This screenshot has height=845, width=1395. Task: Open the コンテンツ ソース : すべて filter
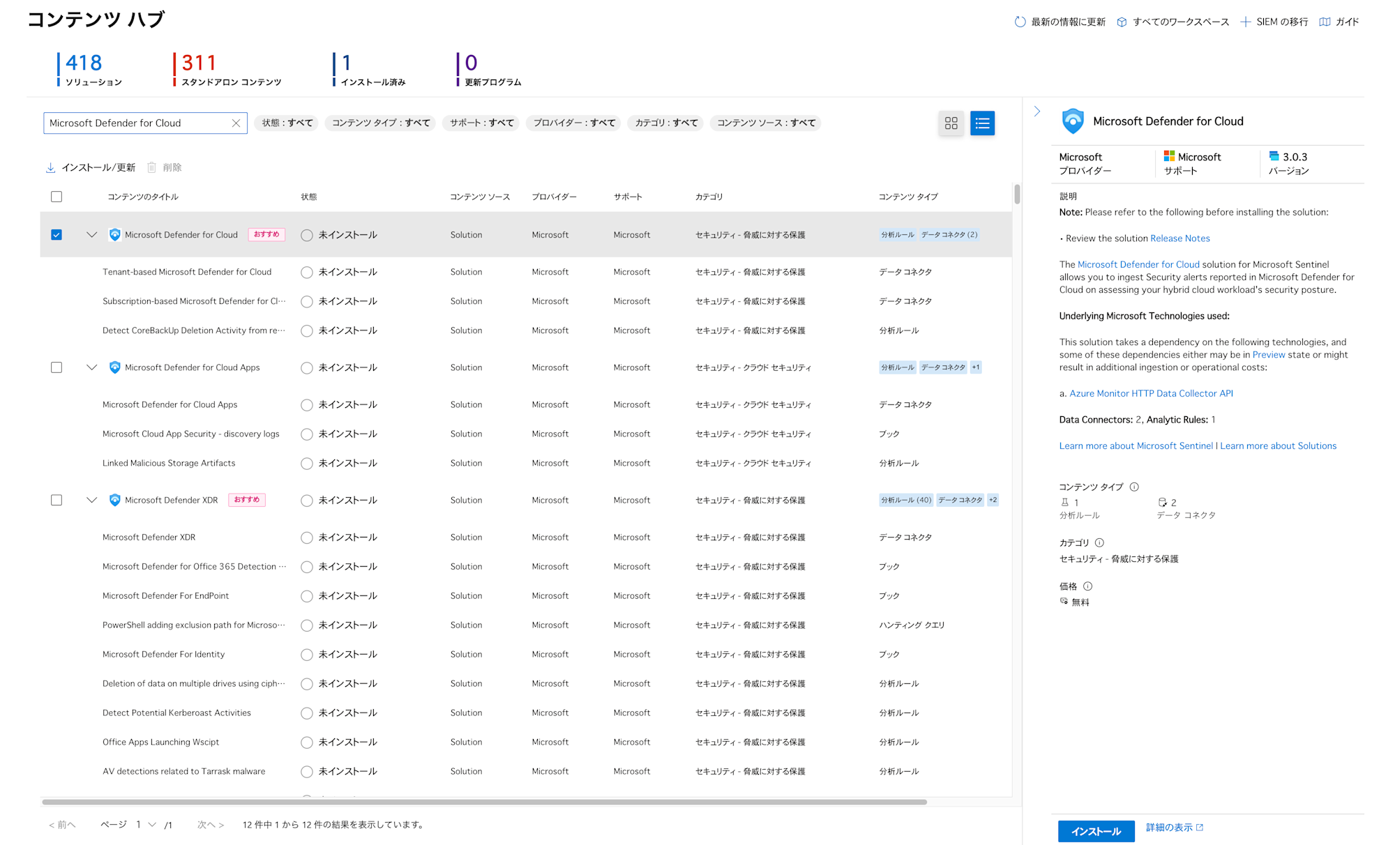pos(766,123)
